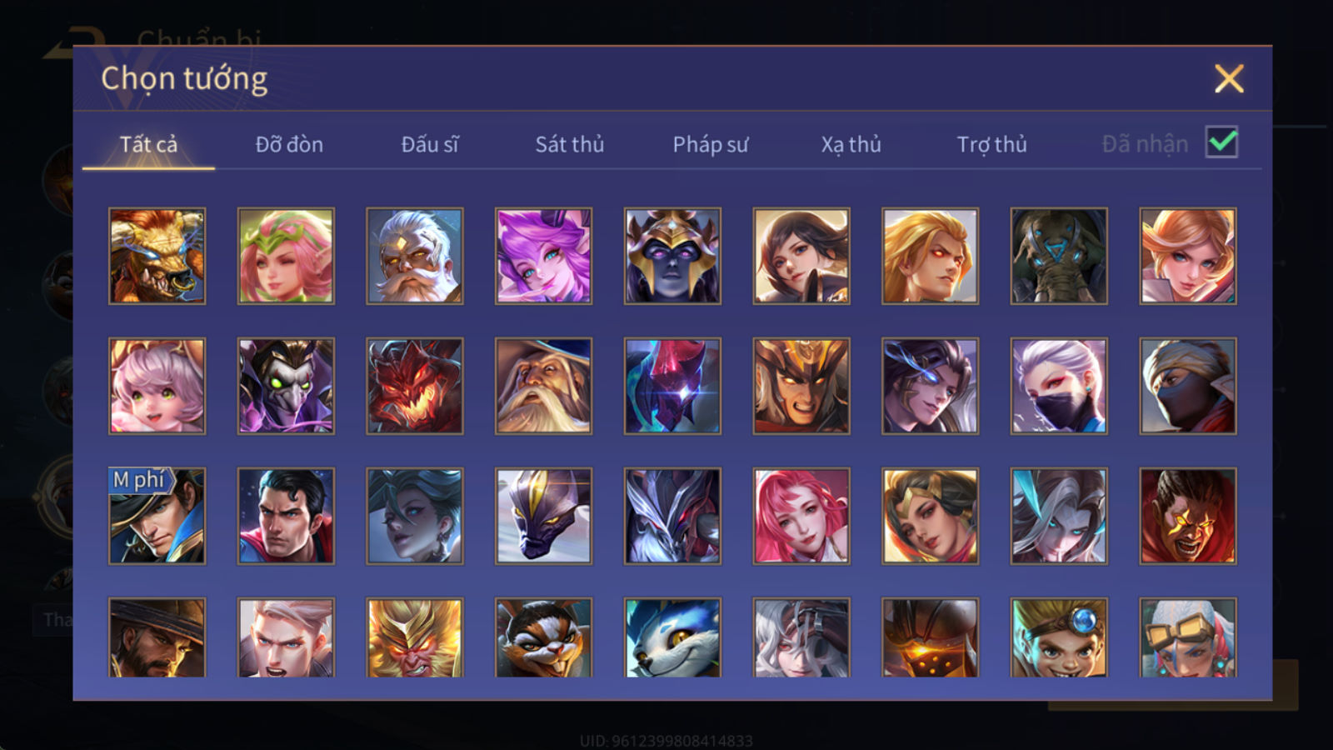Switch to the Đỡ đòn tab

289,144
